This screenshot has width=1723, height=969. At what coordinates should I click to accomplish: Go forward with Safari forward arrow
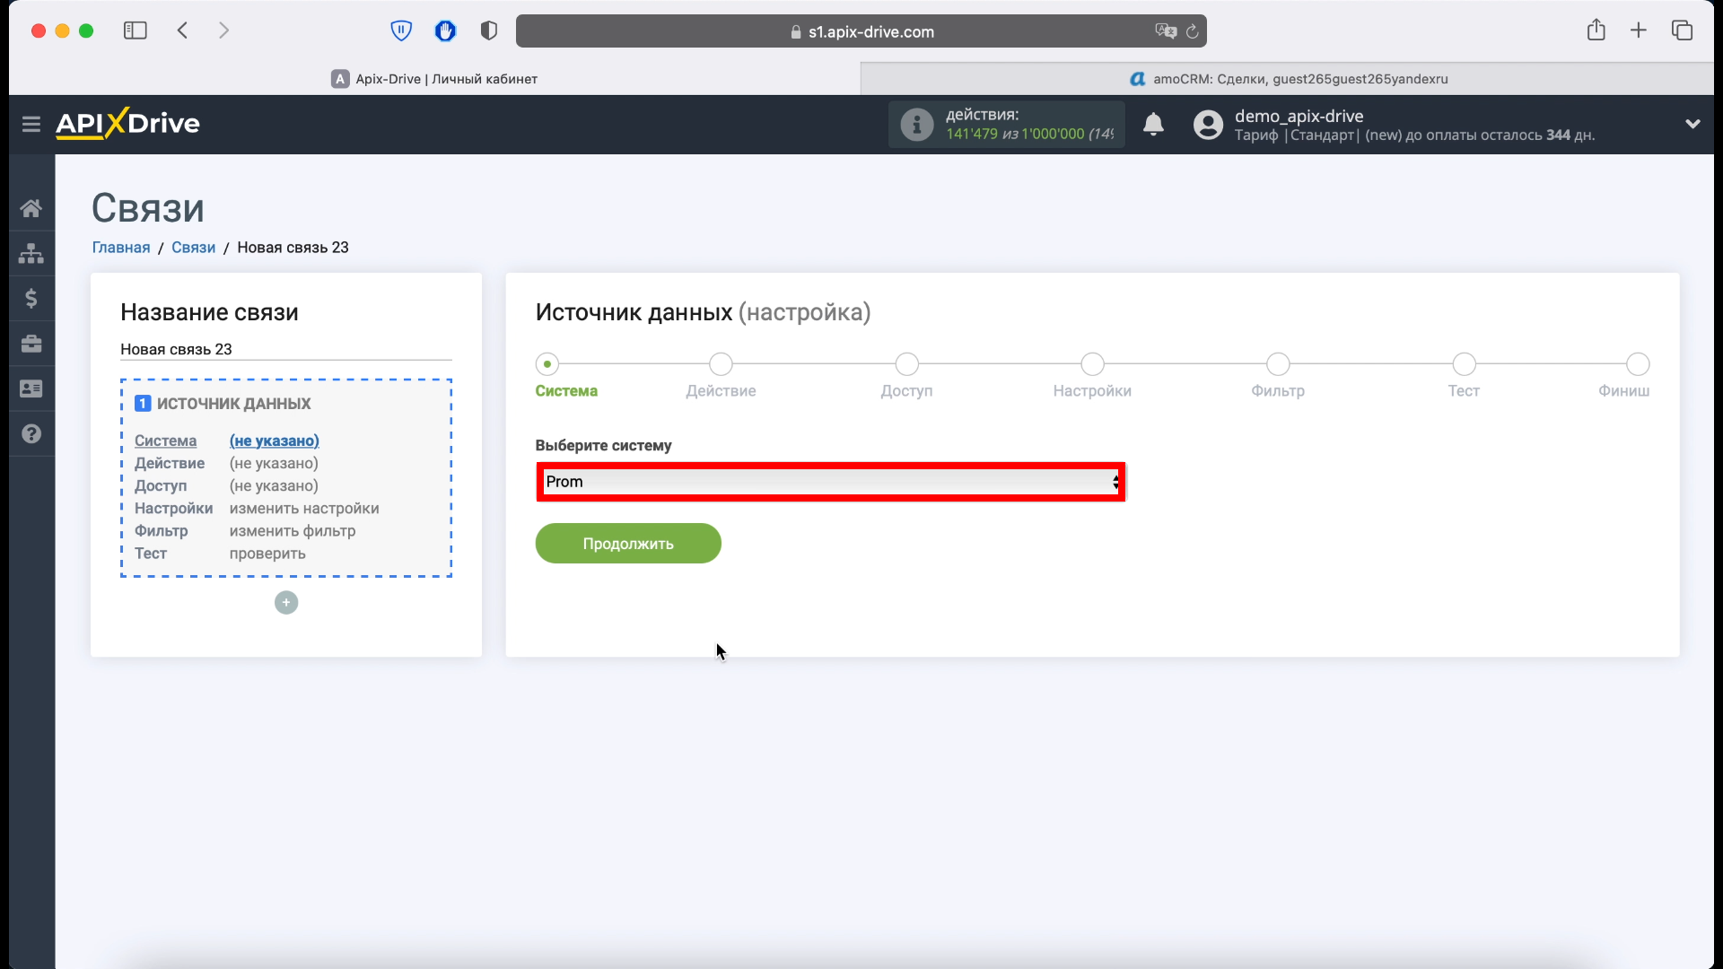coord(223,31)
